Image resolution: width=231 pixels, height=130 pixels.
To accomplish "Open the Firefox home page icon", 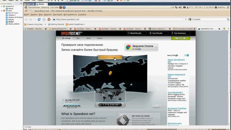I will (49, 19).
